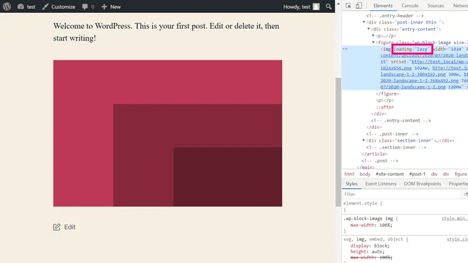Switch to the Console tab

point(410,6)
